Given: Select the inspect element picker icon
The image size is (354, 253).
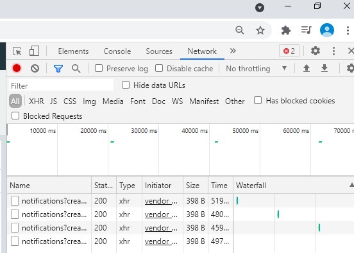Looking at the screenshot, I should [x=17, y=51].
